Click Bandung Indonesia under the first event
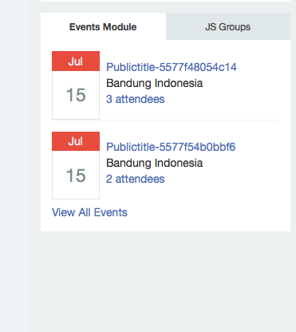The width and height of the screenshot is (296, 332). tap(155, 83)
